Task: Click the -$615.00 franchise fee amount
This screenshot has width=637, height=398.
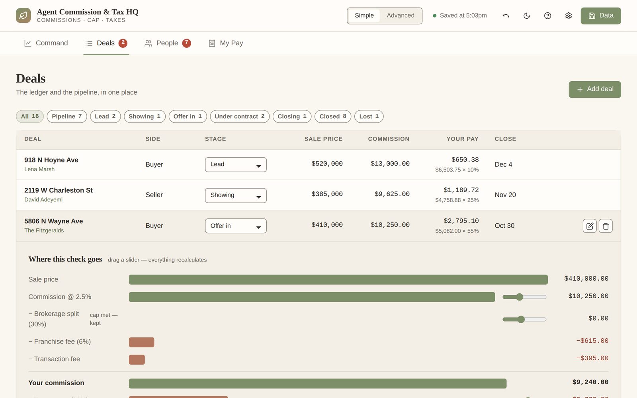Action: click(592, 341)
